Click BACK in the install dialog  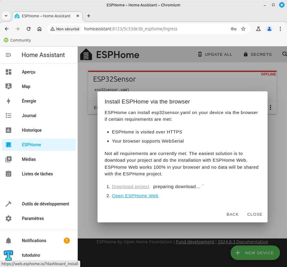[232, 214]
